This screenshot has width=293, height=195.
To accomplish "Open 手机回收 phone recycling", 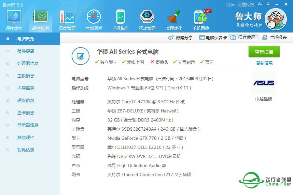I will pos(201,20).
